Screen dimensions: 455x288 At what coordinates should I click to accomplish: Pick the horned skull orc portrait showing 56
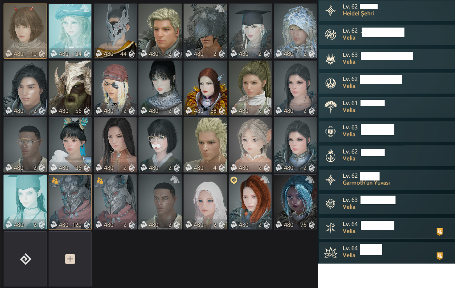click(70, 88)
